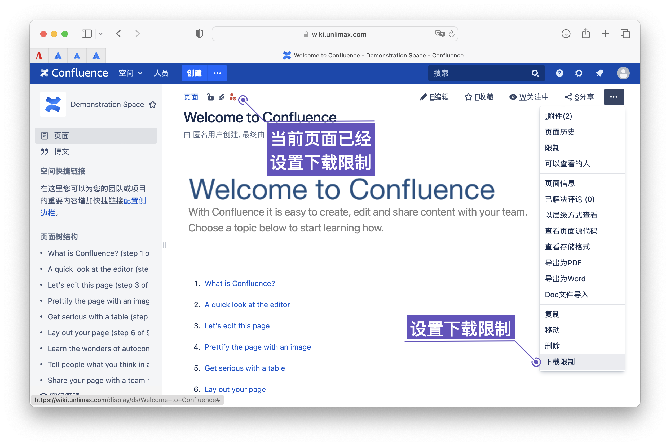The image size is (670, 446).
Task: Open the Confluence help question mark icon
Action: click(x=559, y=73)
